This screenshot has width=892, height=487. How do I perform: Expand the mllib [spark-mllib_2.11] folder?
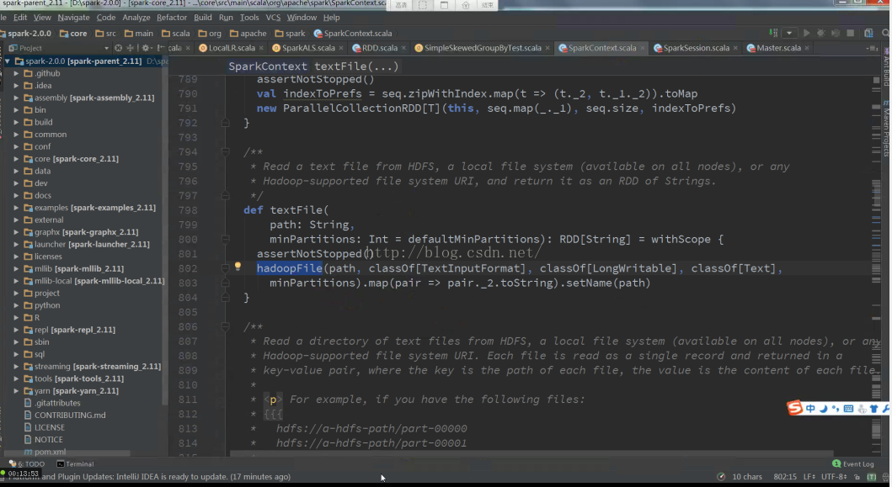click(16, 268)
